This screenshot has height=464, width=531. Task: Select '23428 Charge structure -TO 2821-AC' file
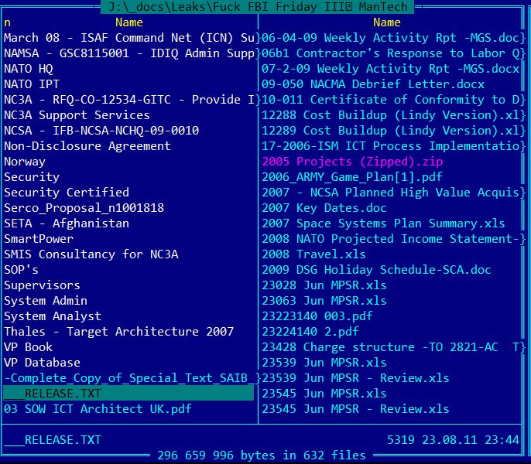(390, 347)
